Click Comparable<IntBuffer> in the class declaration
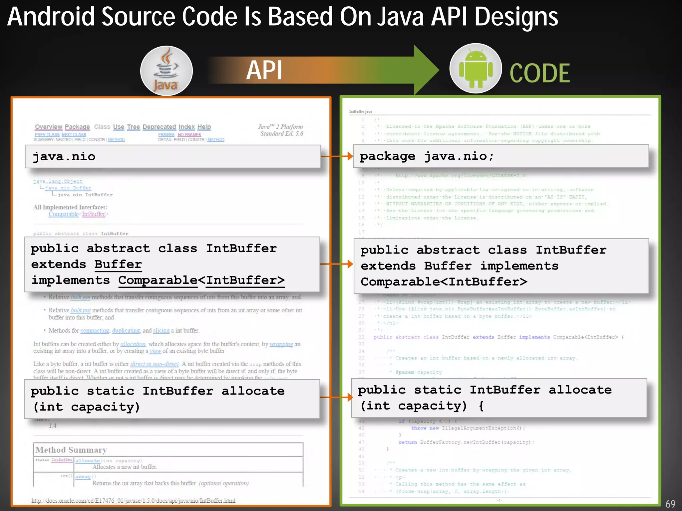Image resolution: width=682 pixels, height=511 pixels. [201, 280]
